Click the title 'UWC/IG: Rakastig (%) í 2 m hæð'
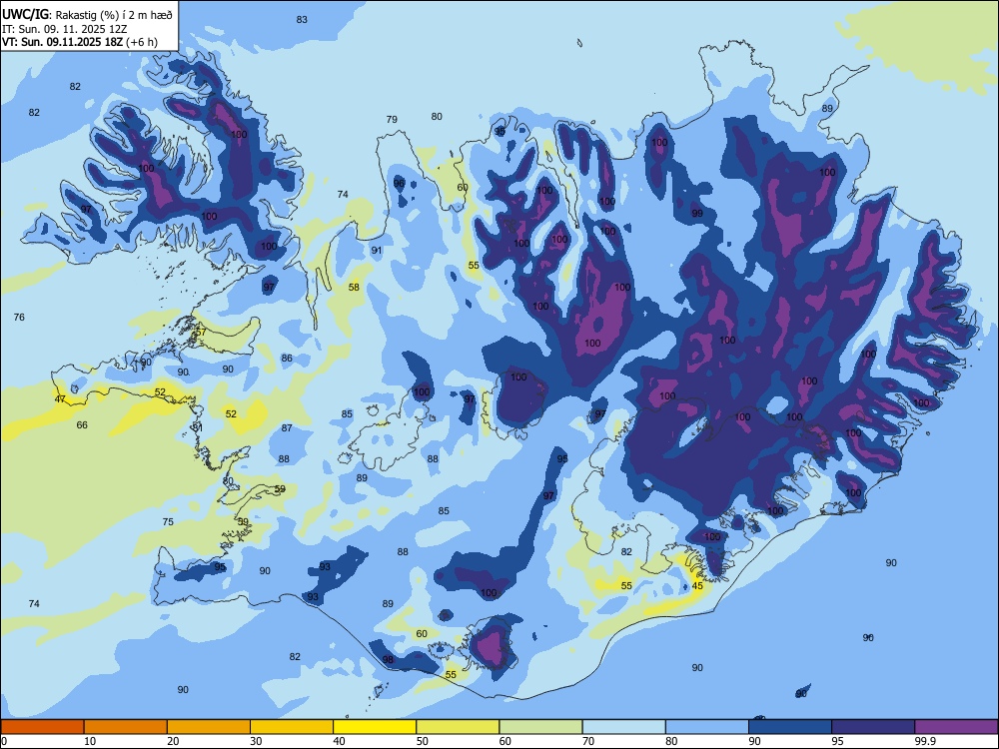This screenshot has width=999, height=749. [x=87, y=14]
